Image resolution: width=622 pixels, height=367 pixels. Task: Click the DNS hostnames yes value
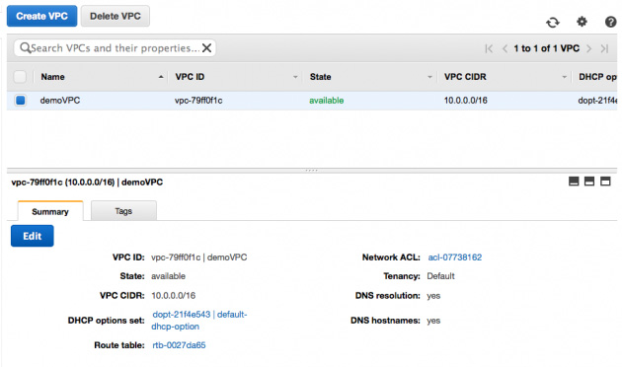(x=433, y=321)
